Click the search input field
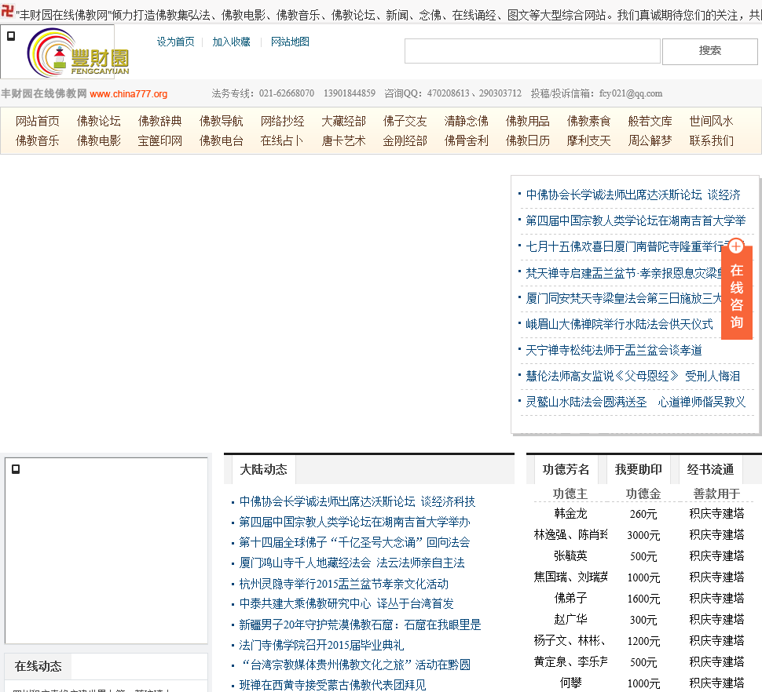762x692 pixels. [532, 51]
